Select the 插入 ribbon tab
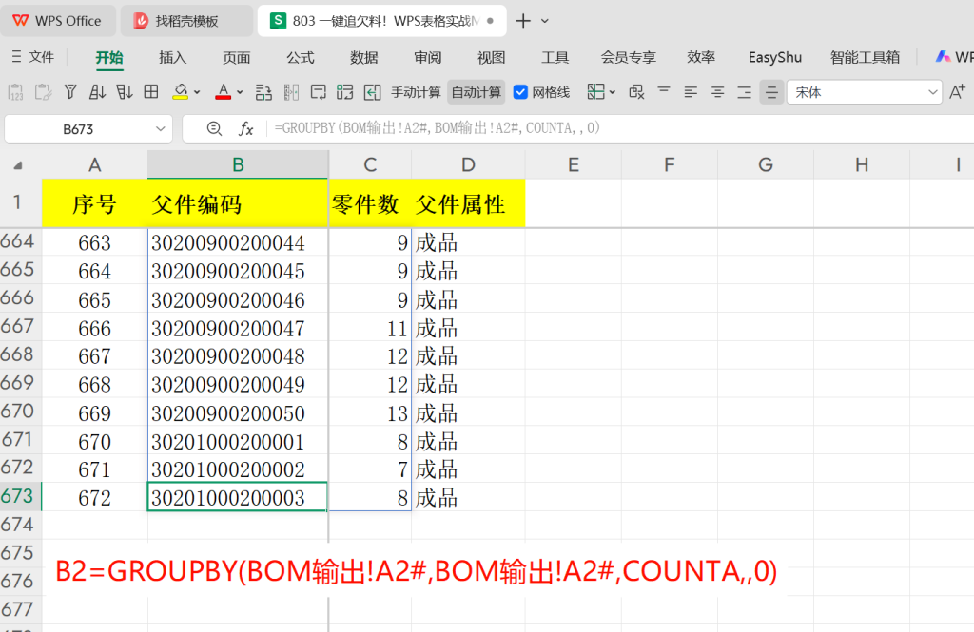Viewport: 974px width, 632px height. (173, 58)
